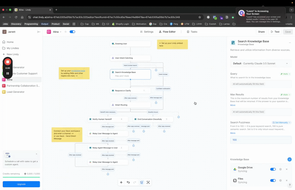Viewport: 295px width, 190px height.
Task: Open Google Drive knowledge source settings gear
Action: coord(281,169)
